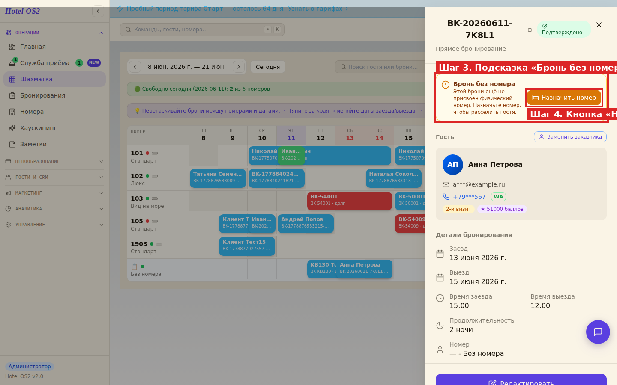Copy booking number BK-20260611-7K8L1 icon
Screen dimensions: 617x385
529,30
